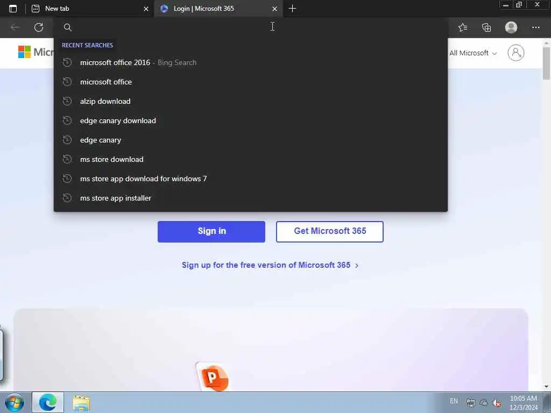
Task: Click the Edge icon in the taskbar
Action: click(x=48, y=402)
